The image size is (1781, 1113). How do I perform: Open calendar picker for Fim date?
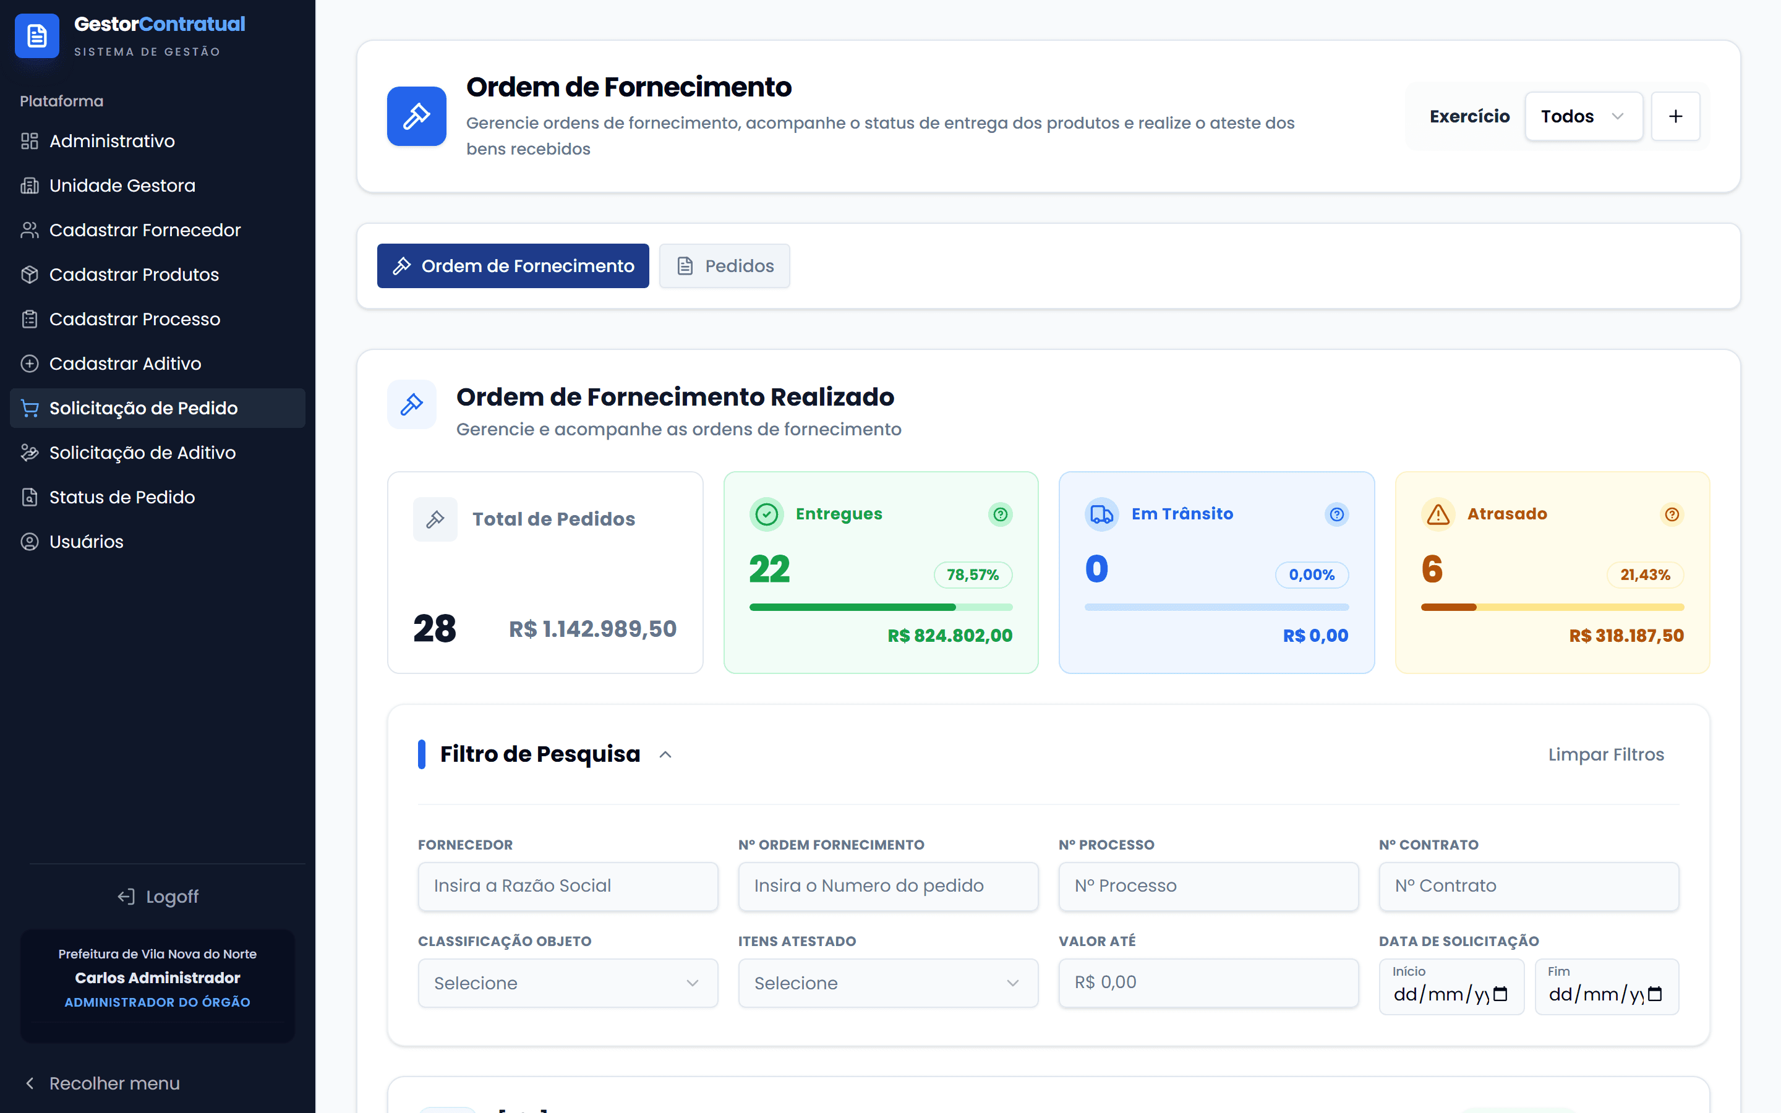point(1654,994)
